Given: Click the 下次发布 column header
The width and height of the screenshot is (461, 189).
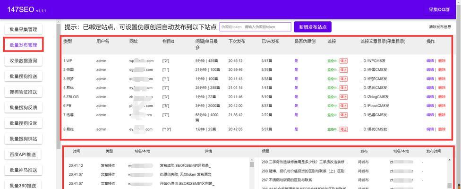Looking at the screenshot, I should (237, 42).
